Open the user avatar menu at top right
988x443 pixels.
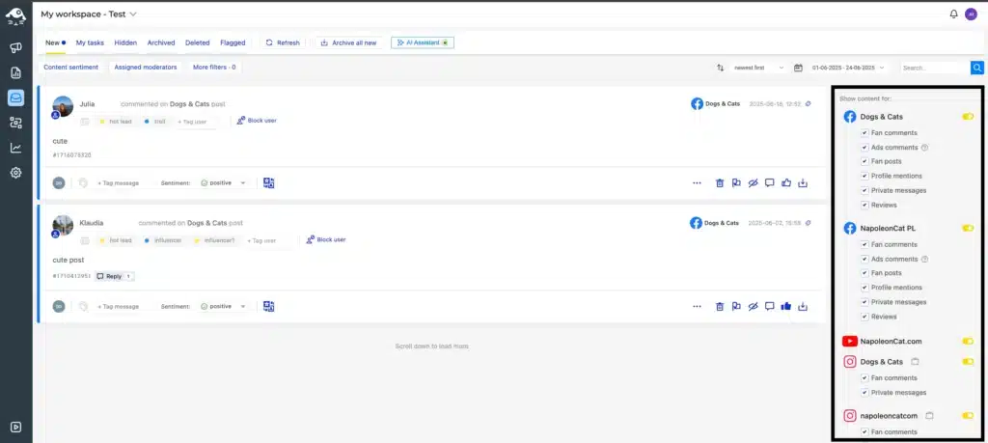pyautogui.click(x=971, y=14)
